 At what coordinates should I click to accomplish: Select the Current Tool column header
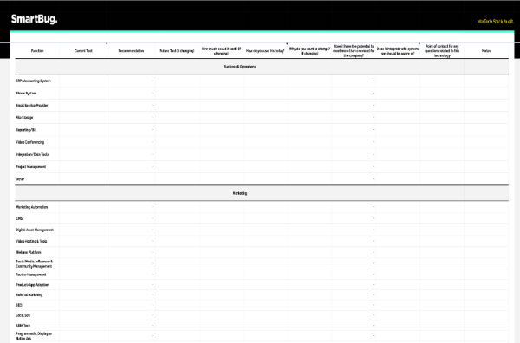pyautogui.click(x=83, y=51)
